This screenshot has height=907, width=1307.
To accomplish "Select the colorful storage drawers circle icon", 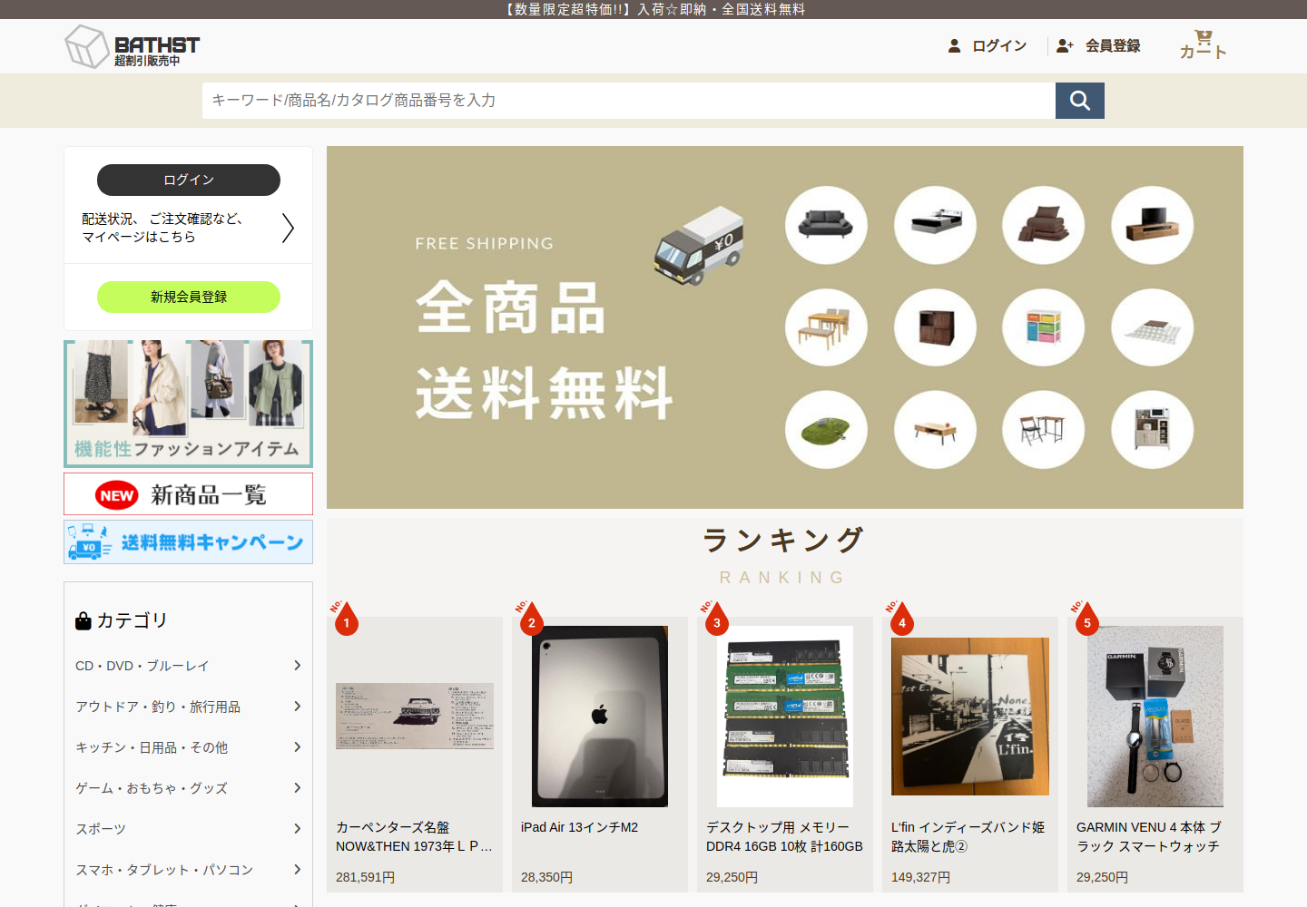I will coord(1044,327).
